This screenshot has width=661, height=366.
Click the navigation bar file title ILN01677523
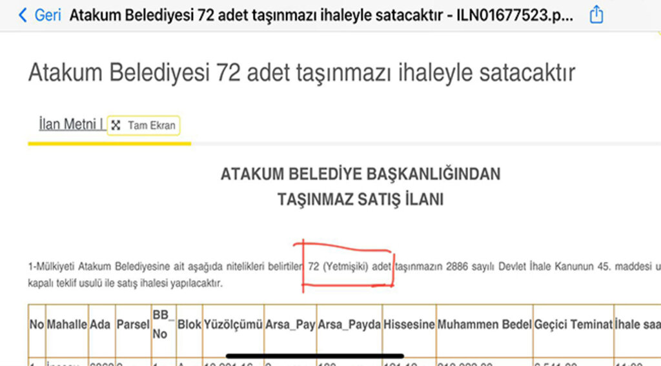click(322, 15)
